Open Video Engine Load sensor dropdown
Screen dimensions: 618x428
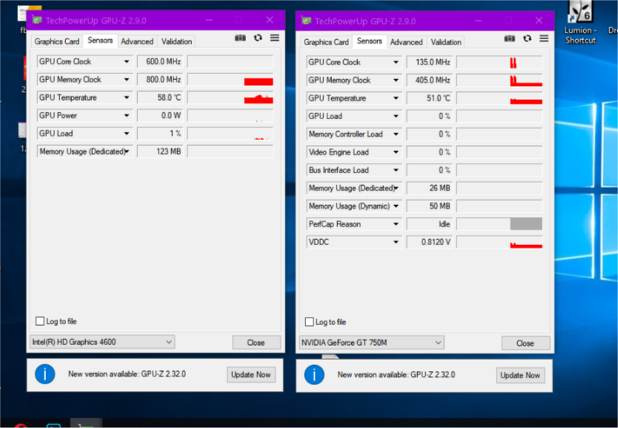point(396,152)
